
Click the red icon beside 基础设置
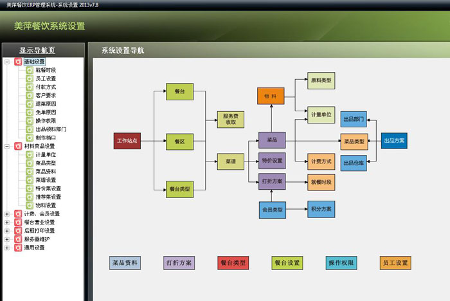pyautogui.click(x=18, y=62)
